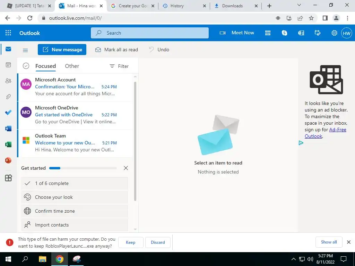Select the Outlook Team Microsoft logo avatar
Screen dimensions: 355x266
click(26, 140)
